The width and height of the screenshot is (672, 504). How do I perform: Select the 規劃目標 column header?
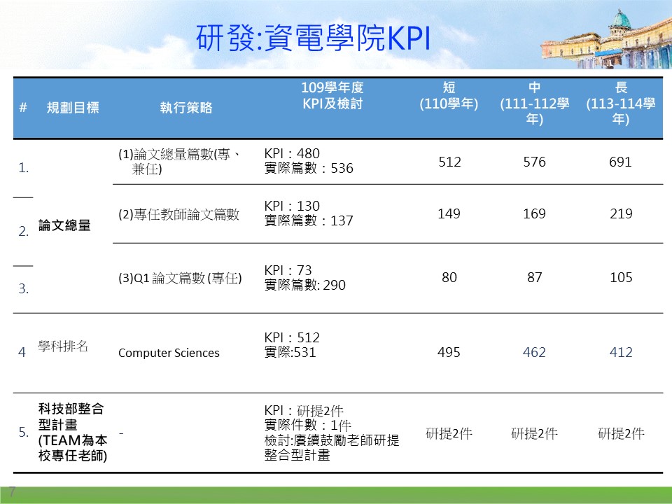[x=73, y=108]
